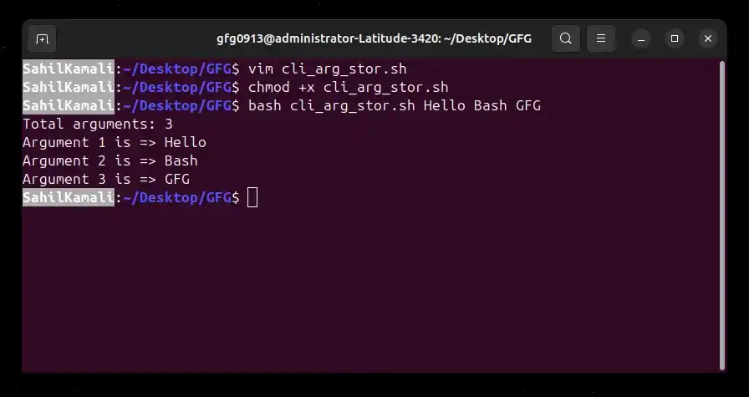Screen dimensions: 749x397
Task: Click the 'Argument 3 is => GFG' line
Action: coord(106,179)
